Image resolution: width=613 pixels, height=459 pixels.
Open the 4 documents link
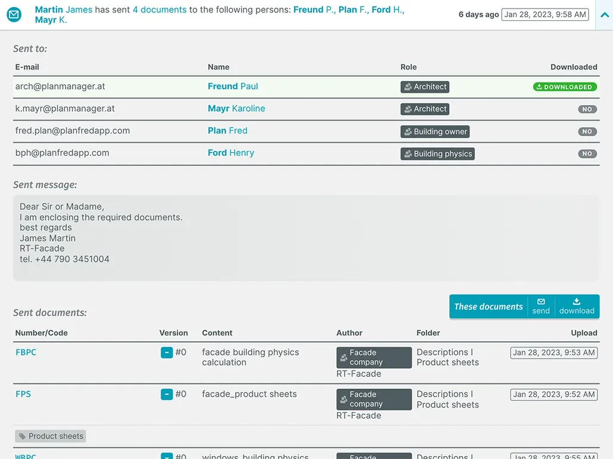(x=159, y=10)
